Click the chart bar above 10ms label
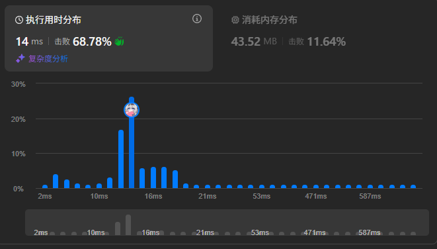This screenshot has width=437, height=249. coord(99,186)
